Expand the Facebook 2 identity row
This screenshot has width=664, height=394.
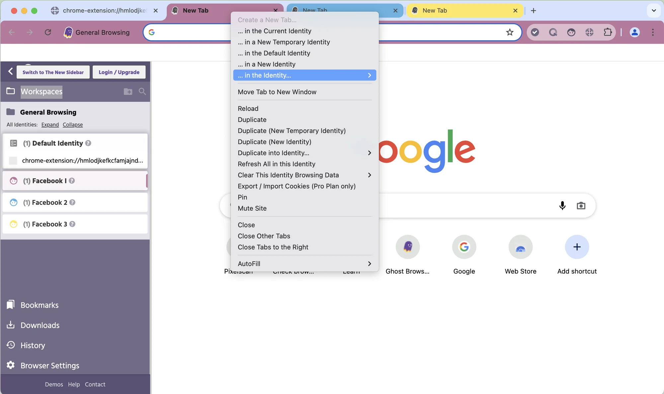point(75,202)
